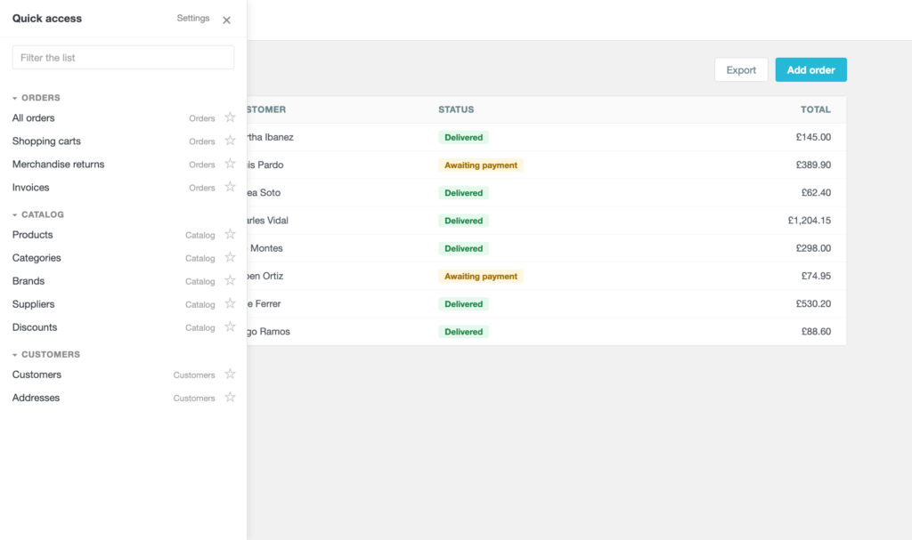Open Quick access Settings

tap(193, 18)
